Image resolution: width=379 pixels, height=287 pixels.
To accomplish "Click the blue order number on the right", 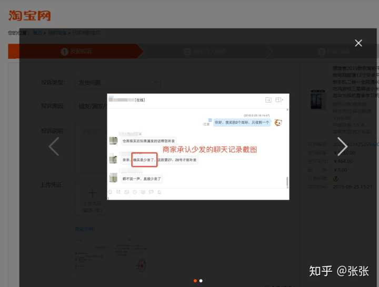I will pyautogui.click(x=355, y=145).
